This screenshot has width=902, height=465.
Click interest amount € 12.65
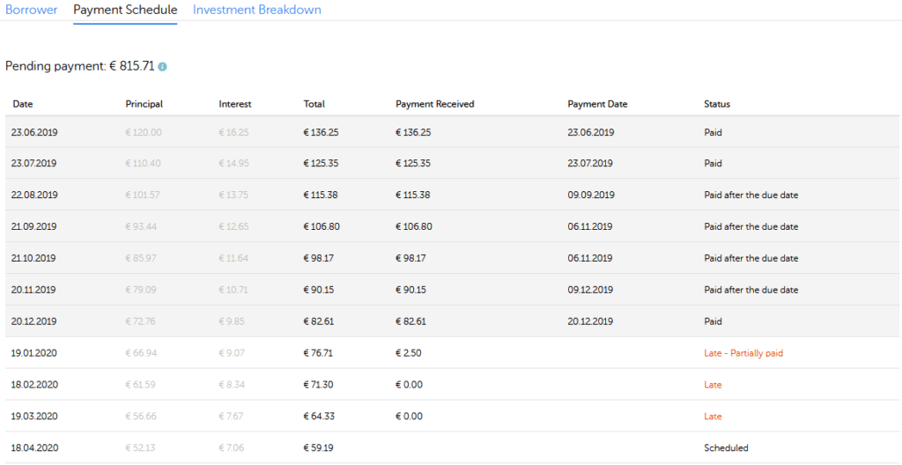(x=233, y=226)
